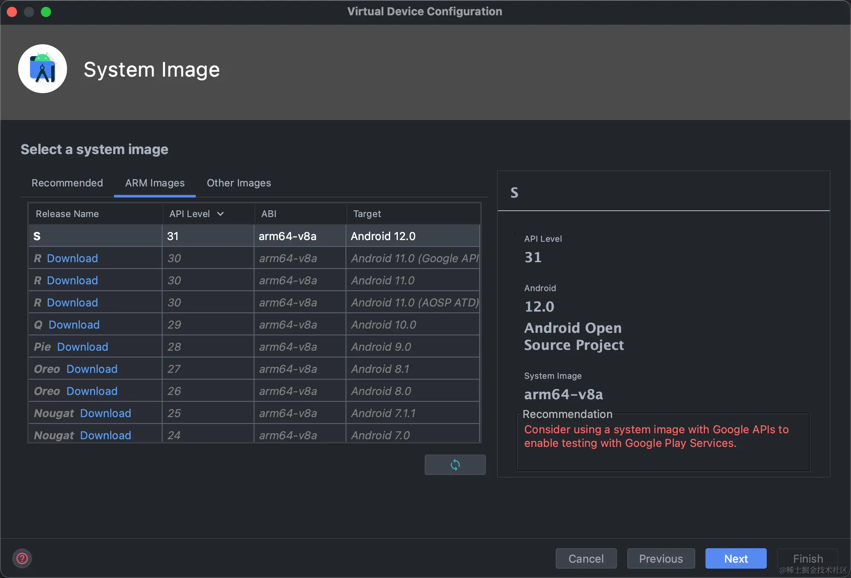Download the Q API 29 image
Screen dimensions: 851x578
click(x=74, y=325)
